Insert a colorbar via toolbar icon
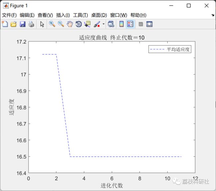 121,24
